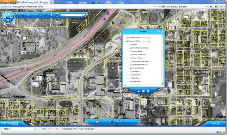Screen dimensions: 227x135
Task: Open the Firefox menu button
Action: pyautogui.click(x=8, y=2)
